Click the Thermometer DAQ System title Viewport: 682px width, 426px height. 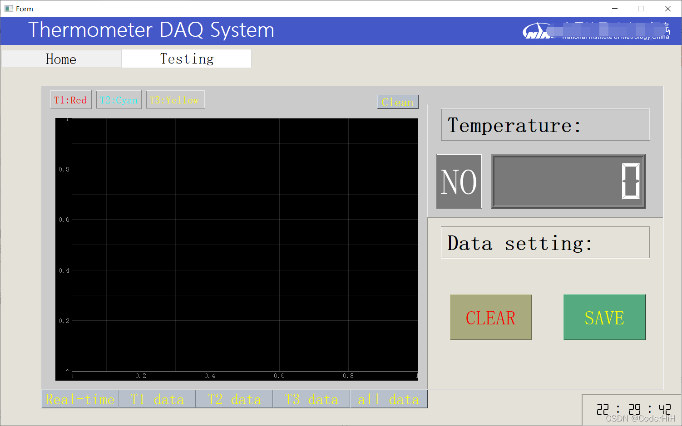152,30
